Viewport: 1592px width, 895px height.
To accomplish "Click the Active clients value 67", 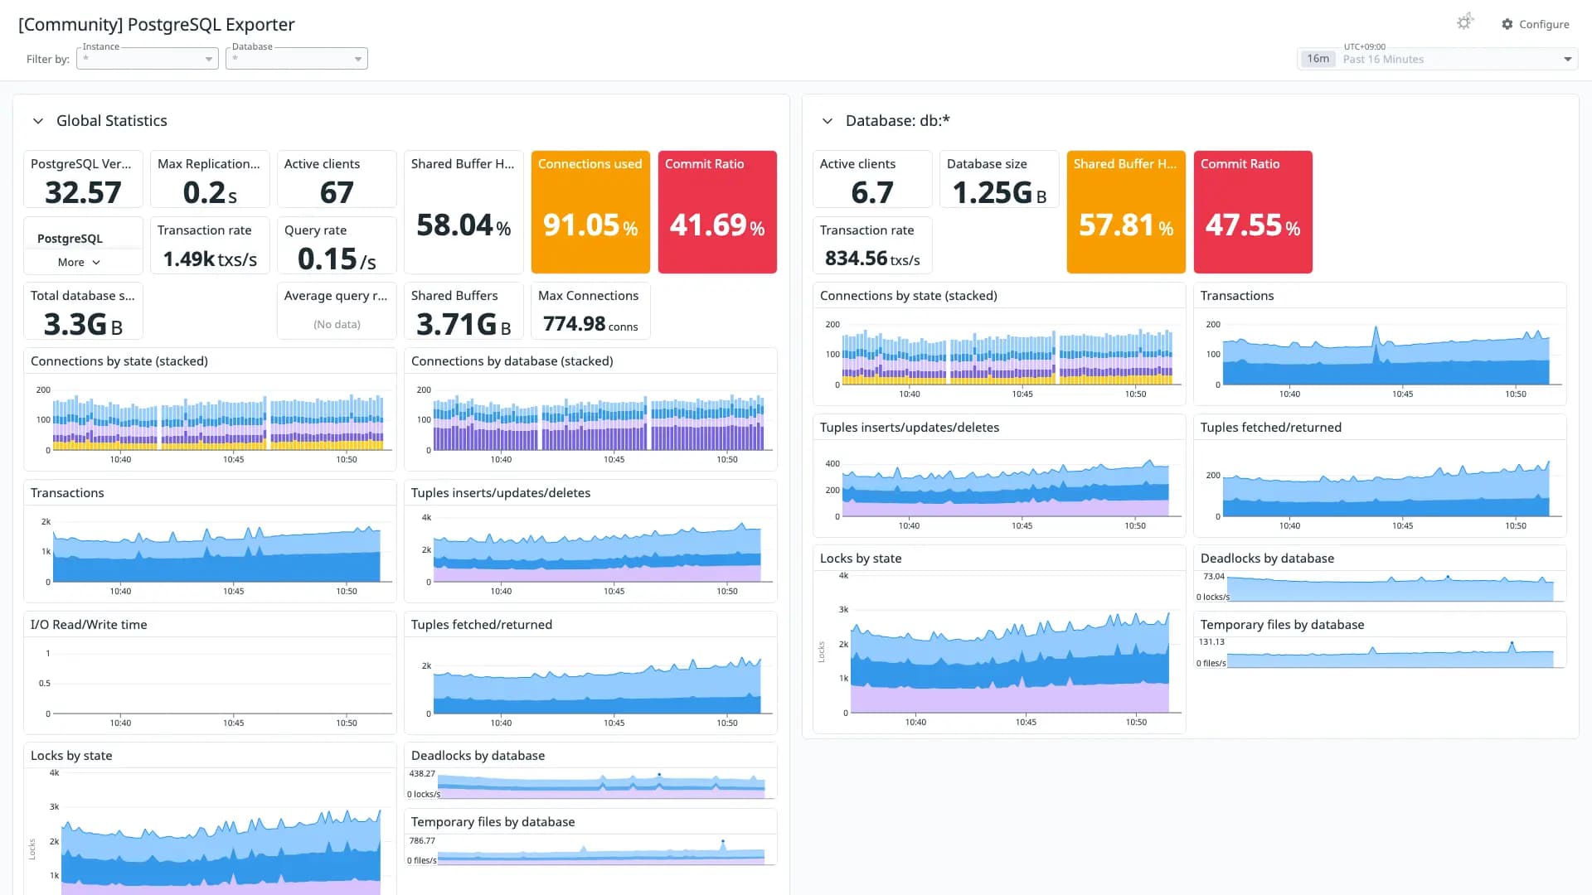I will click(x=337, y=192).
